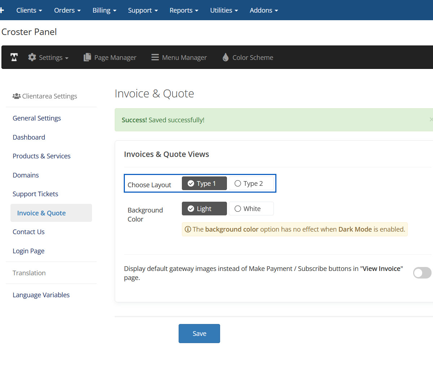Open Page Manager via its pages icon
The image size is (433, 368).
coord(87,57)
